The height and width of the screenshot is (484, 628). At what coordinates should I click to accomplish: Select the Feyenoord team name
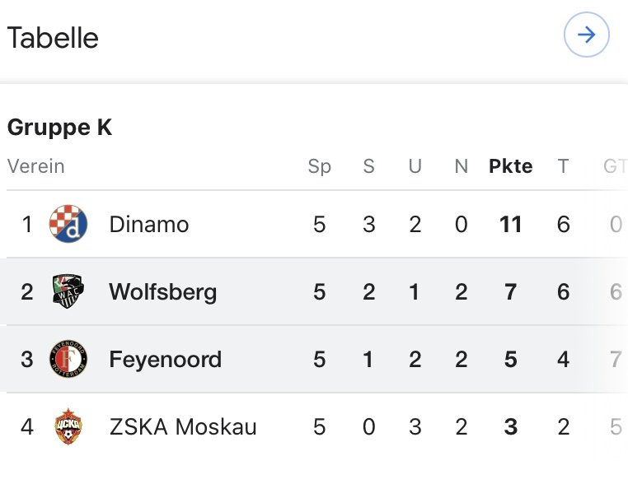pos(166,359)
